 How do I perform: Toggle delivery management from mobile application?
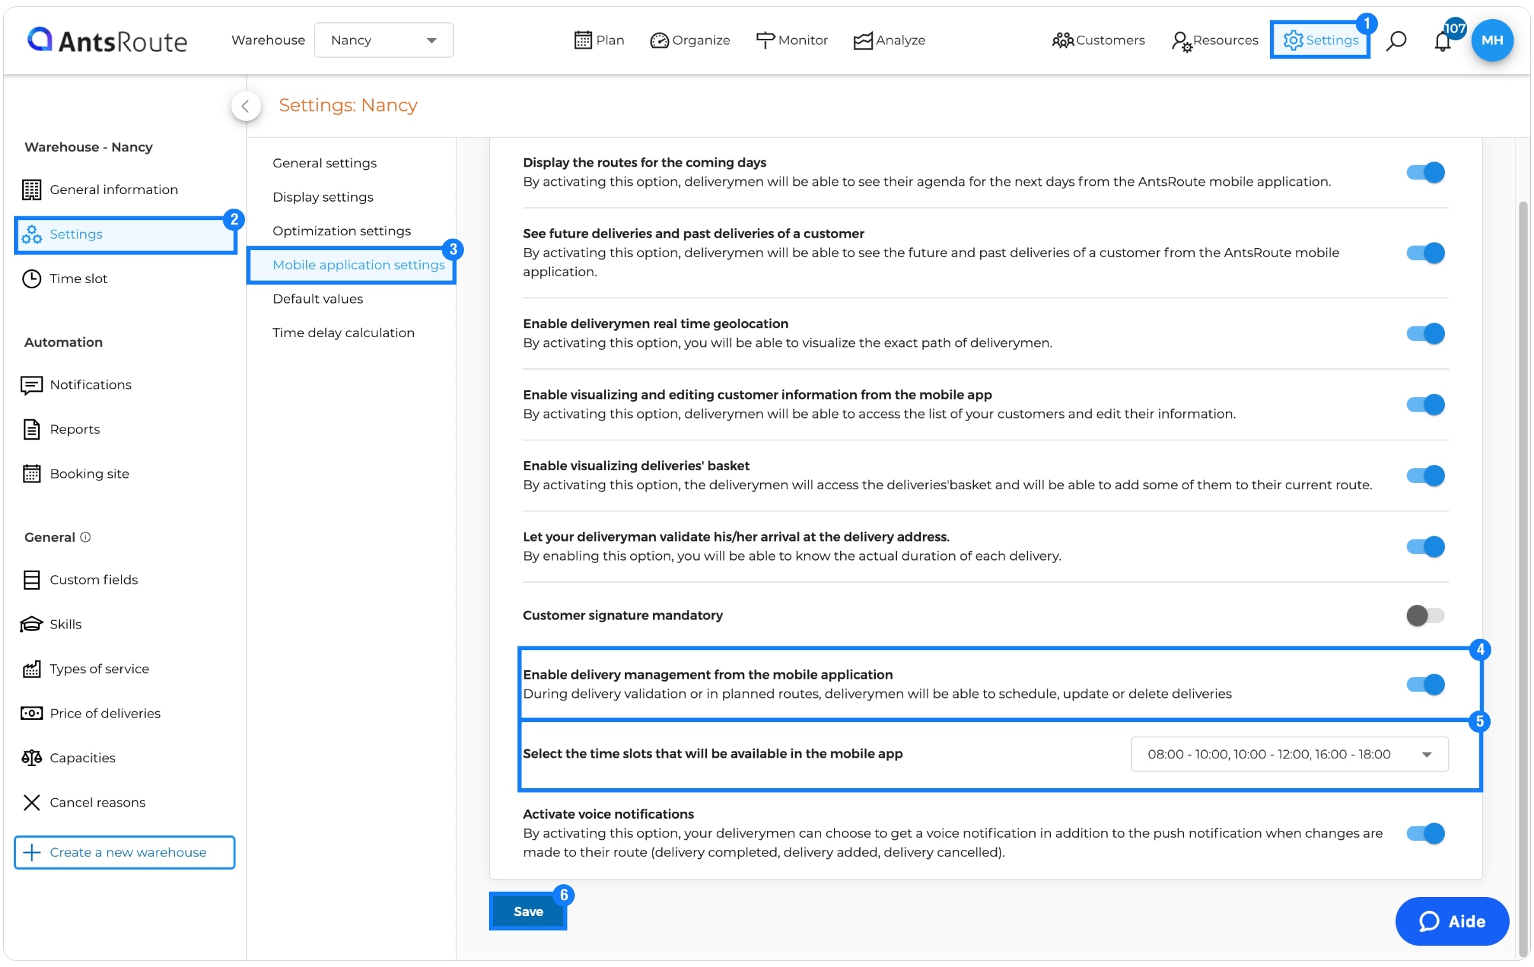(1425, 685)
